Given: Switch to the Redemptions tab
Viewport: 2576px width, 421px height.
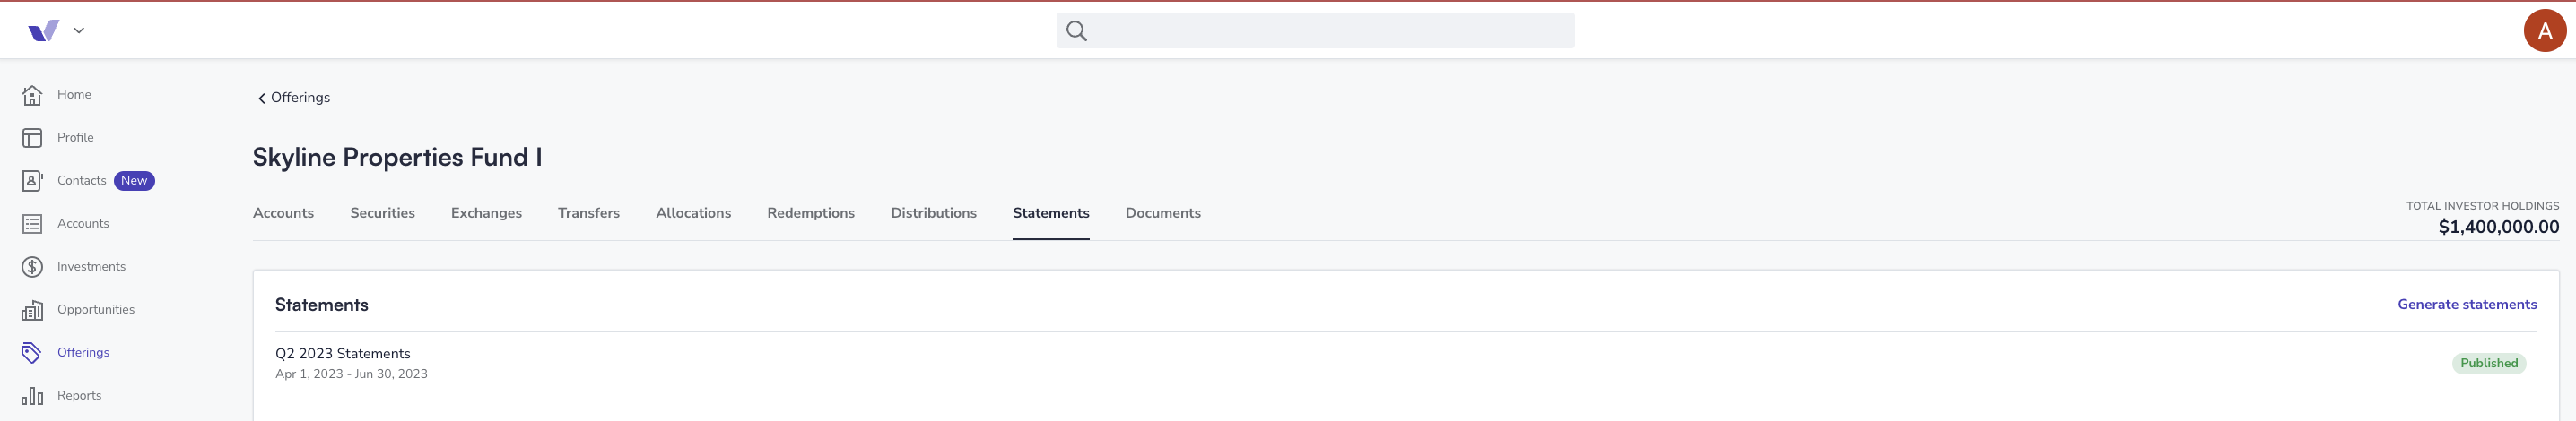Looking at the screenshot, I should click(x=811, y=213).
